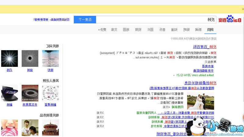Click the white starburst 闪烁 thumbnail
The image size is (244, 137).
pos(9,58)
